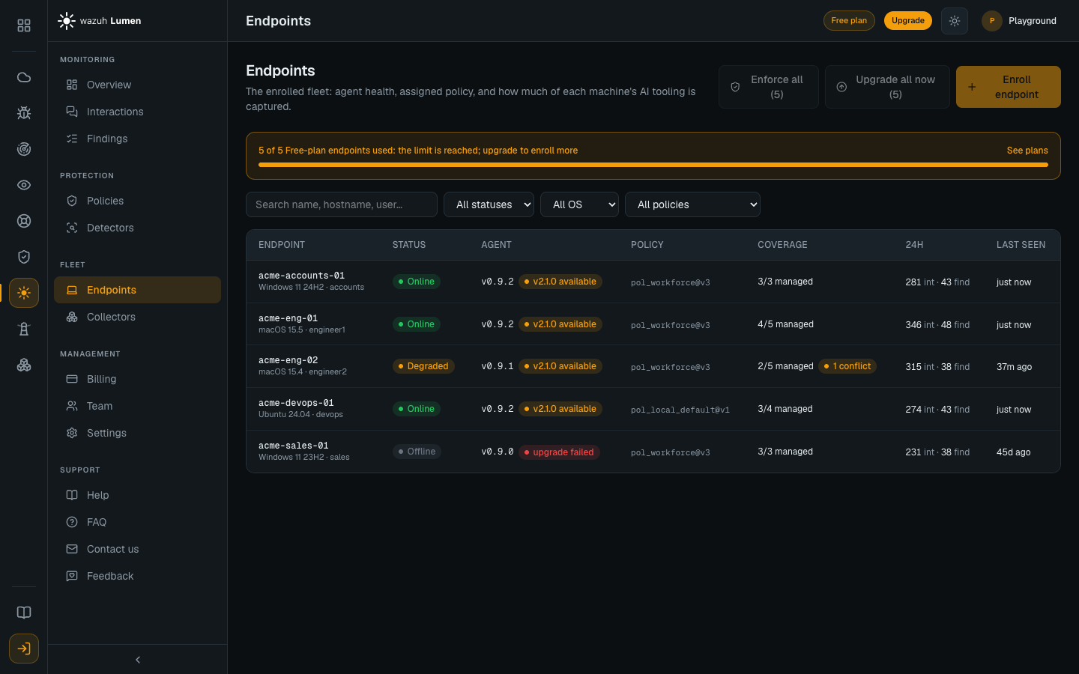This screenshot has height=674, width=1079.
Task: Open the acme-accounts-01 endpoint row
Action: click(x=653, y=282)
